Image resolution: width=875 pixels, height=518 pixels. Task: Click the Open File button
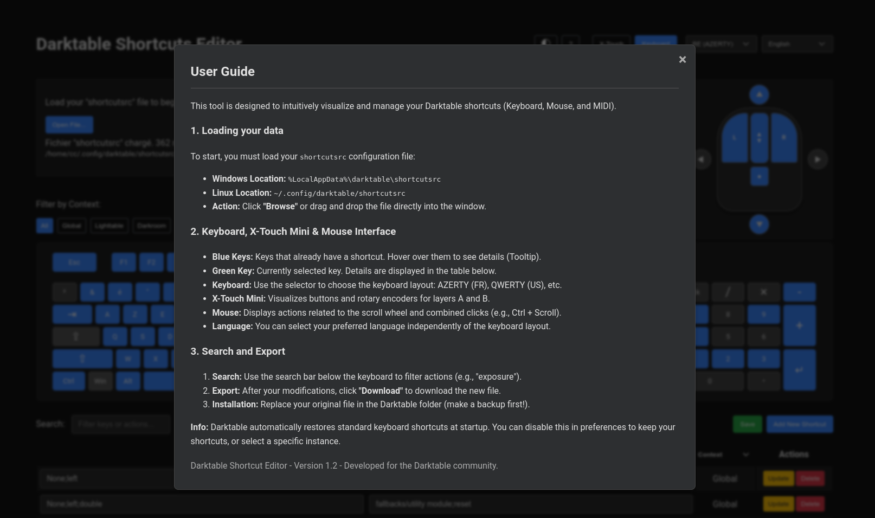click(x=69, y=125)
